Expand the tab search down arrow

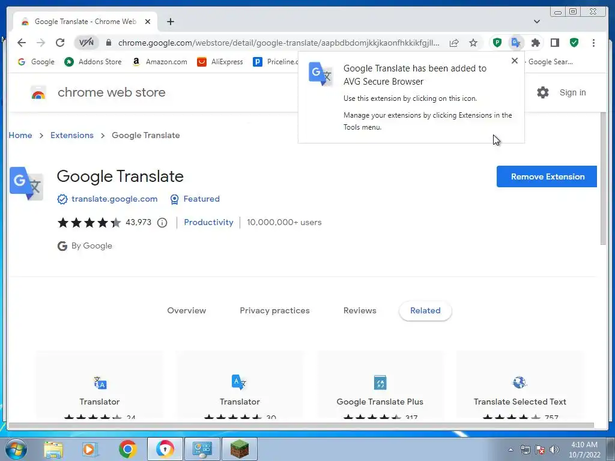point(537,22)
